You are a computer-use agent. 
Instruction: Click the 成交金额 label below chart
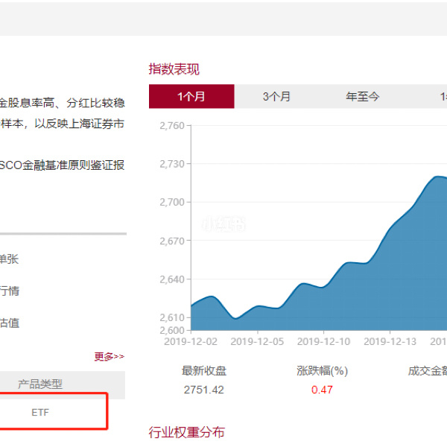427,371
